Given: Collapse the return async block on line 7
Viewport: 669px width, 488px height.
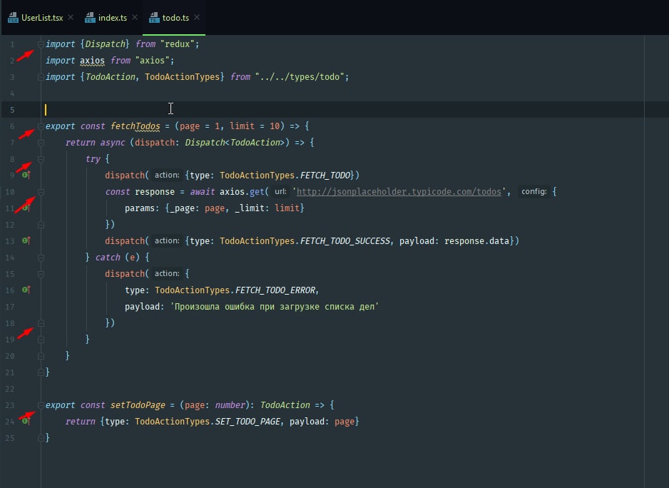Looking at the screenshot, I should (x=41, y=143).
